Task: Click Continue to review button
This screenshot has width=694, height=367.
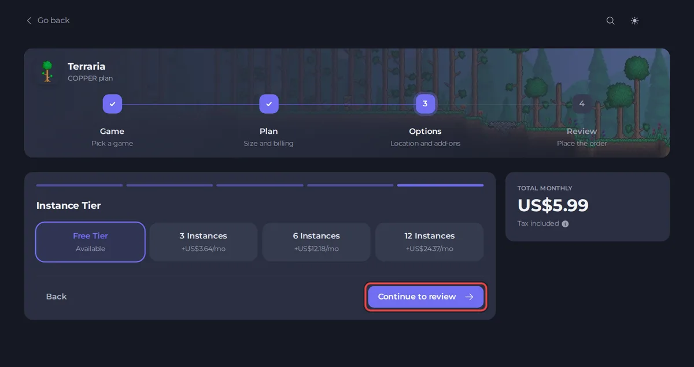Action: 426,297
